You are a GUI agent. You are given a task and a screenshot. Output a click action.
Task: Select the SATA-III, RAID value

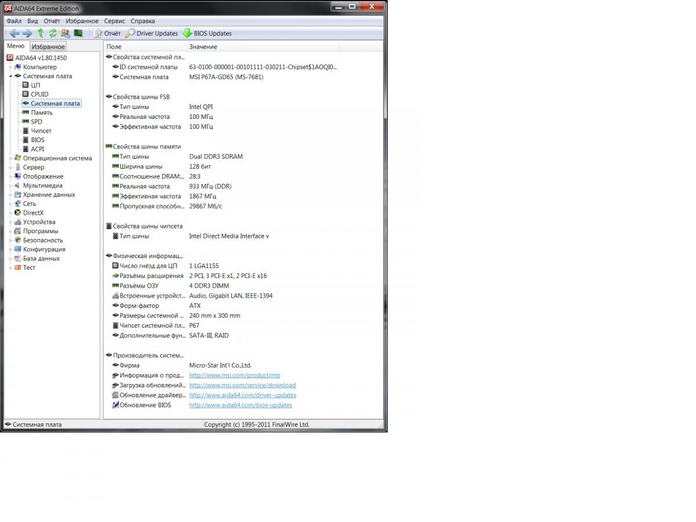[209, 335]
